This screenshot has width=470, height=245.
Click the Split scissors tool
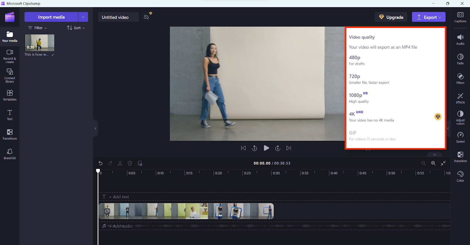click(120, 163)
